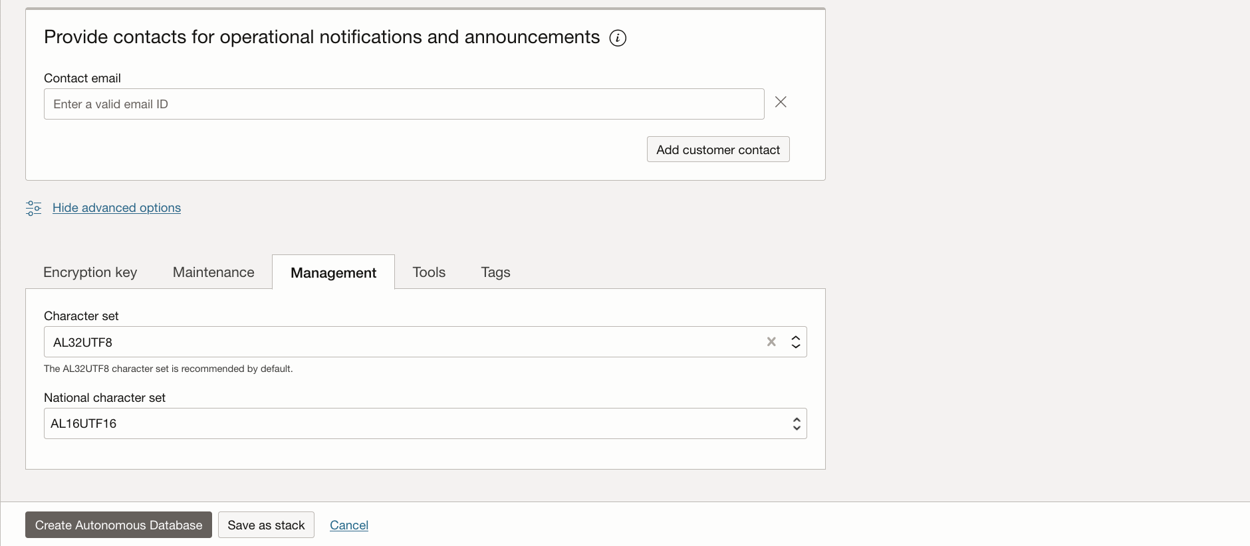This screenshot has width=1250, height=546.
Task: Clear the AL32UTF8 character set selection
Action: click(771, 342)
